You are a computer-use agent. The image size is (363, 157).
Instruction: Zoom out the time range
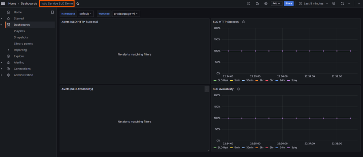[334, 4]
